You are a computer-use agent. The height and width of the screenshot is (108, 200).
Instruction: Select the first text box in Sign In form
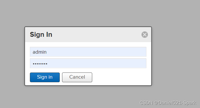pyautogui.click(x=88, y=52)
